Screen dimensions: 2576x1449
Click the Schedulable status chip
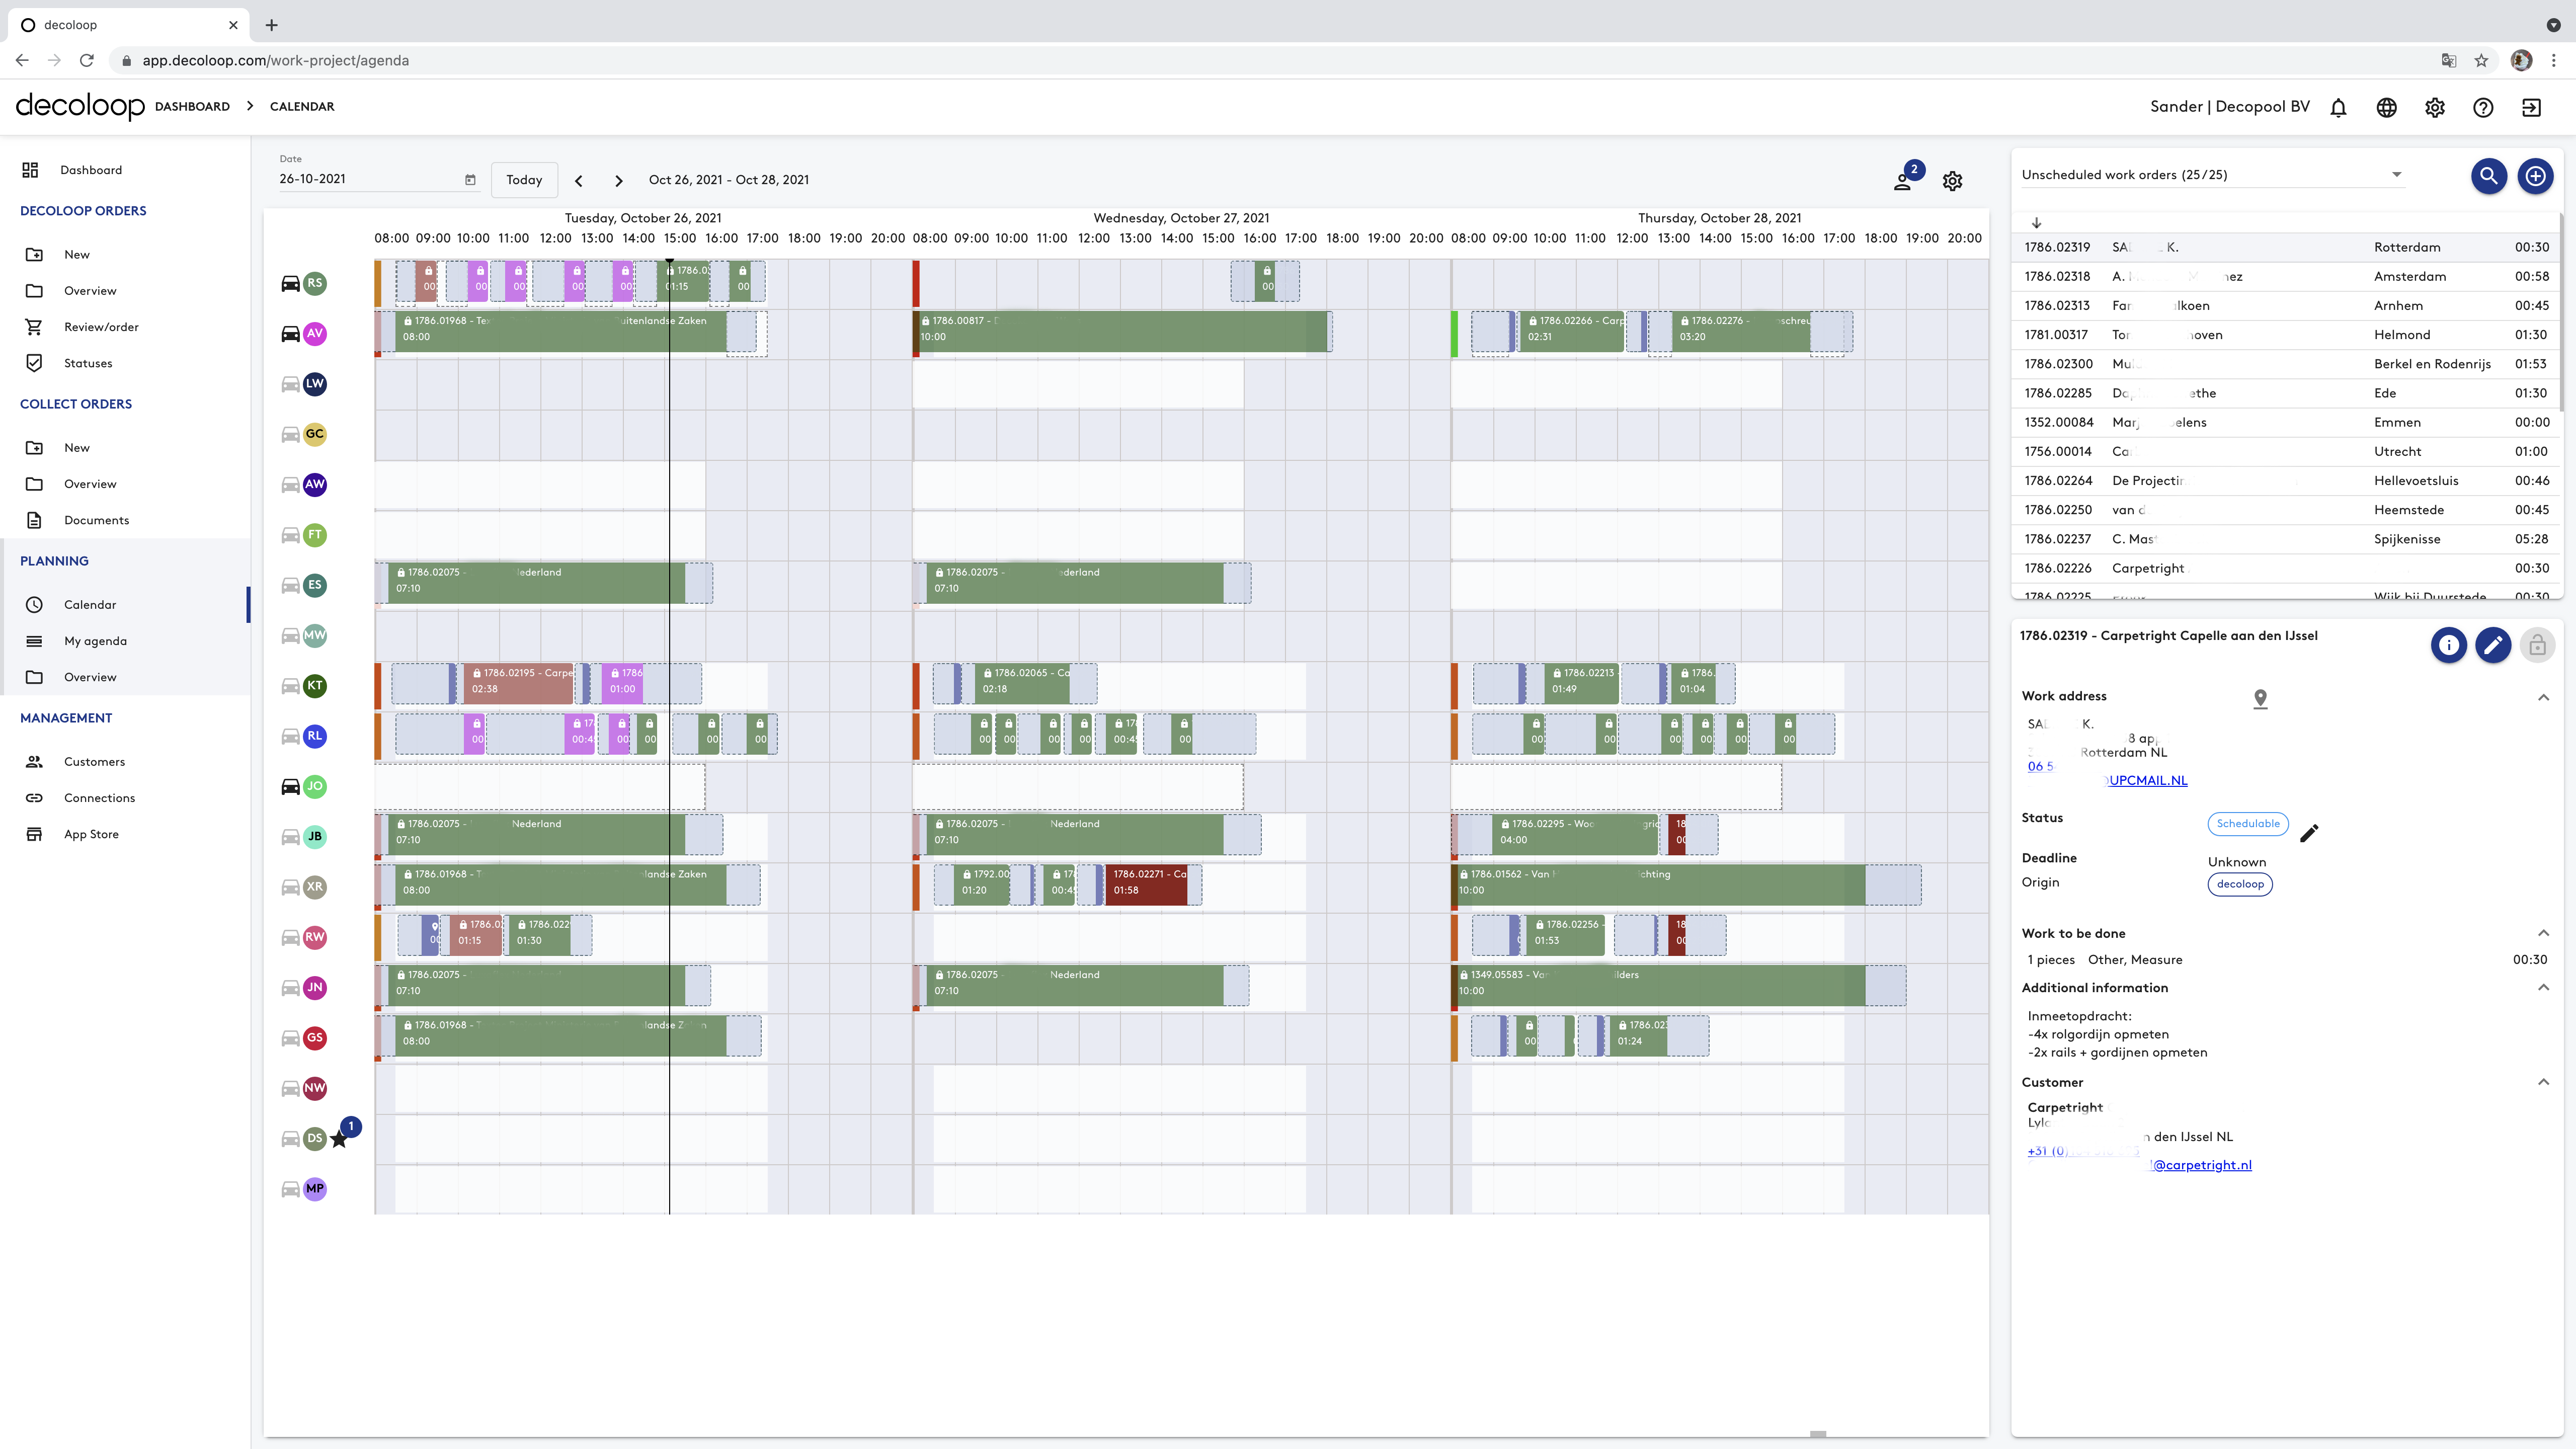(x=2248, y=824)
